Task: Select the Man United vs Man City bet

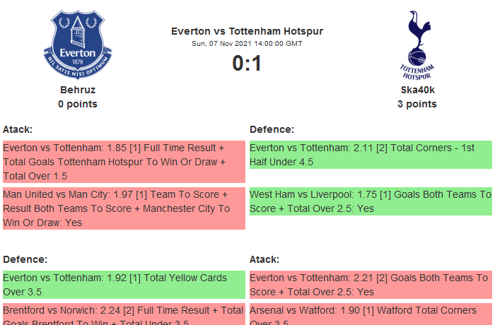Action: click(x=123, y=208)
